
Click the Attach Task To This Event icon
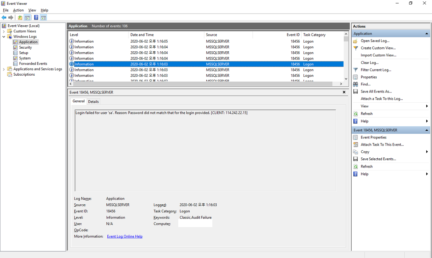(x=355, y=145)
